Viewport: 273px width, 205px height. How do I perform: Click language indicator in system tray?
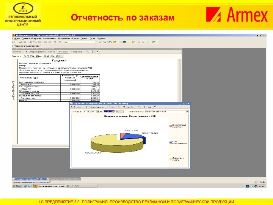[x=247, y=186]
